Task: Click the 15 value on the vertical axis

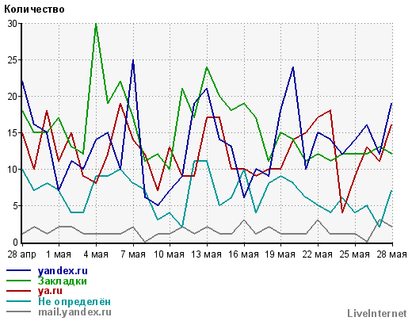Action: point(13,133)
